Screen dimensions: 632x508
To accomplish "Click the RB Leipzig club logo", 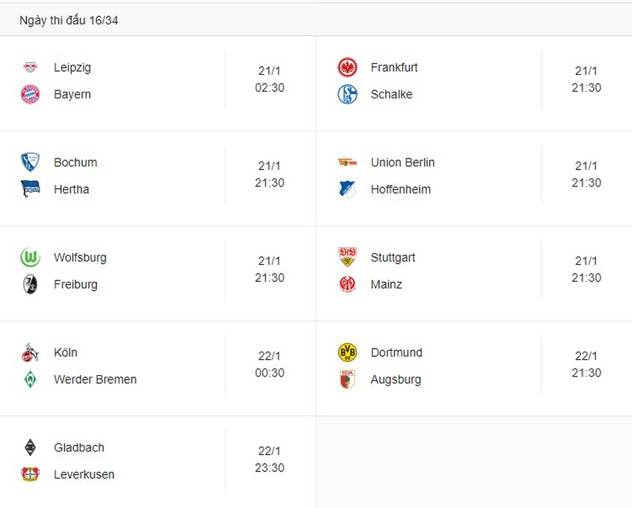I will coord(30,68).
